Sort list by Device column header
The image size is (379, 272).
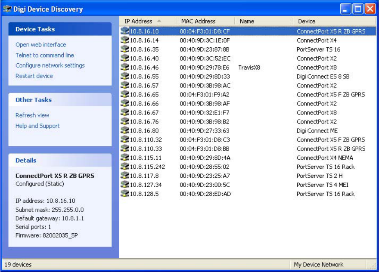click(335, 21)
